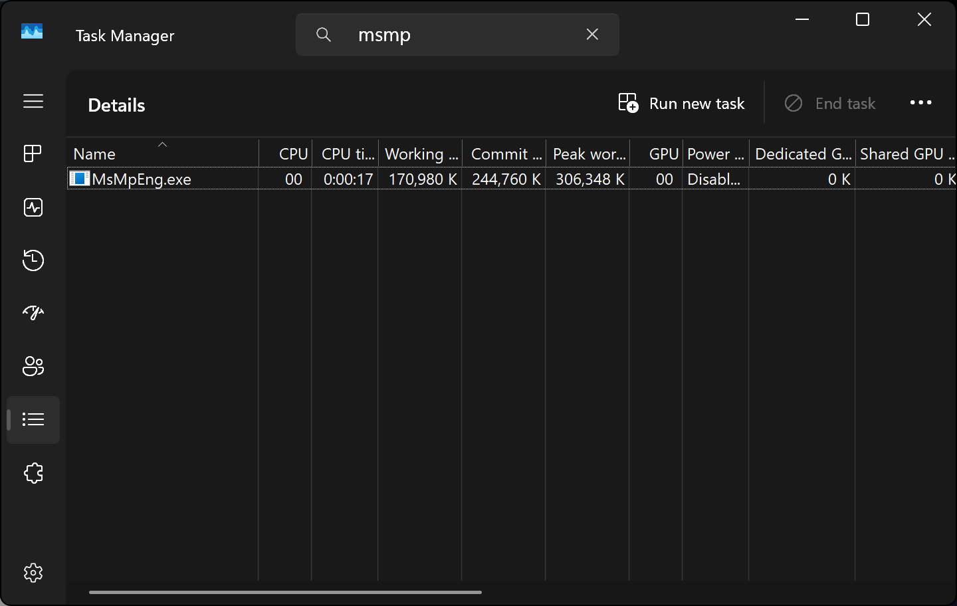Viewport: 957px width, 606px height.
Task: Click the MsMpEng.exe process icon
Action: 80,179
